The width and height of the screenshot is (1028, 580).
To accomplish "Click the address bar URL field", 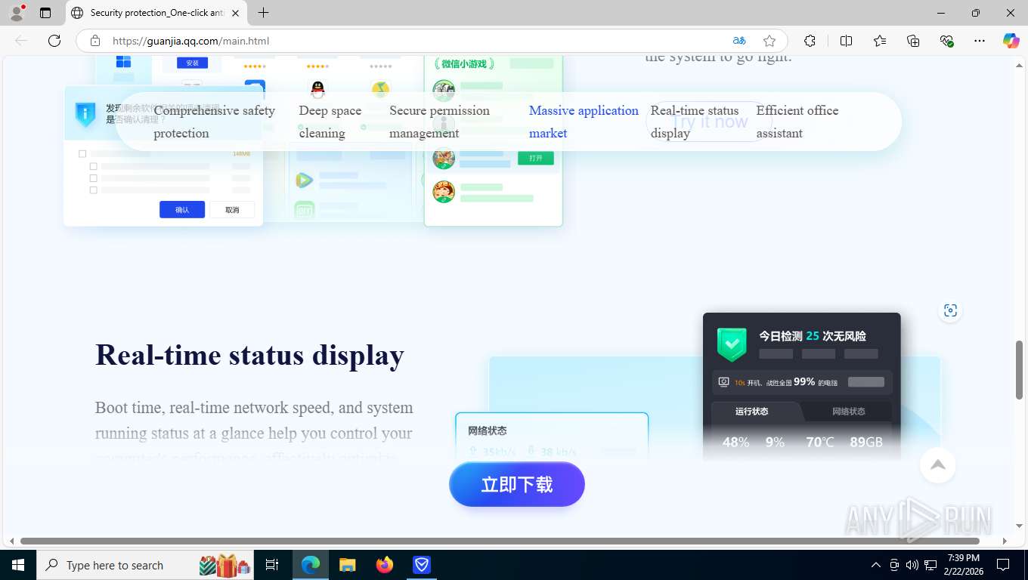I will pyautogui.click(x=416, y=41).
